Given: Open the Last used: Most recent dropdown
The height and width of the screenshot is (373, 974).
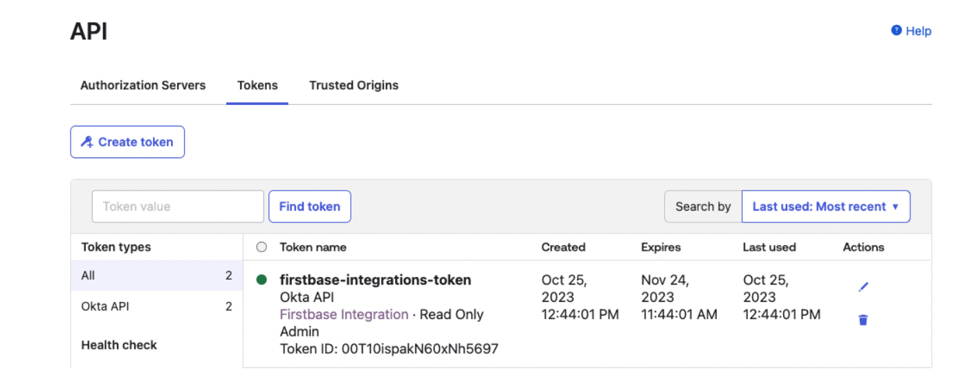Looking at the screenshot, I should pyautogui.click(x=826, y=207).
